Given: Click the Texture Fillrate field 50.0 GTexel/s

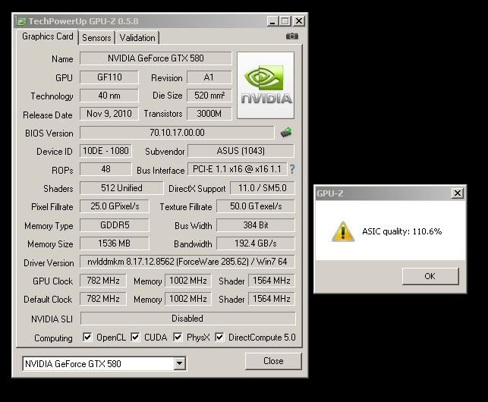Looking at the screenshot, I should [x=256, y=206].
